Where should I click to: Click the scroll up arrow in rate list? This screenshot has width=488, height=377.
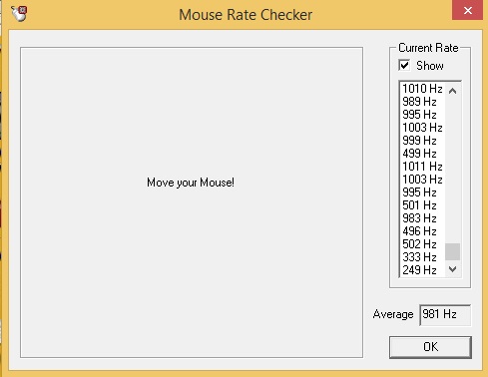pos(452,91)
